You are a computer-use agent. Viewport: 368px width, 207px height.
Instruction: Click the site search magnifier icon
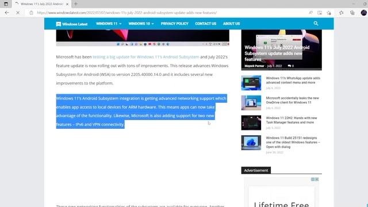coord(316,23)
